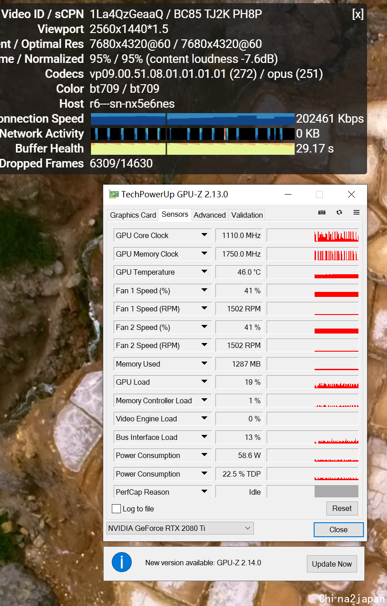Click the GPU-Z refresh icon
The height and width of the screenshot is (606, 387).
click(339, 212)
